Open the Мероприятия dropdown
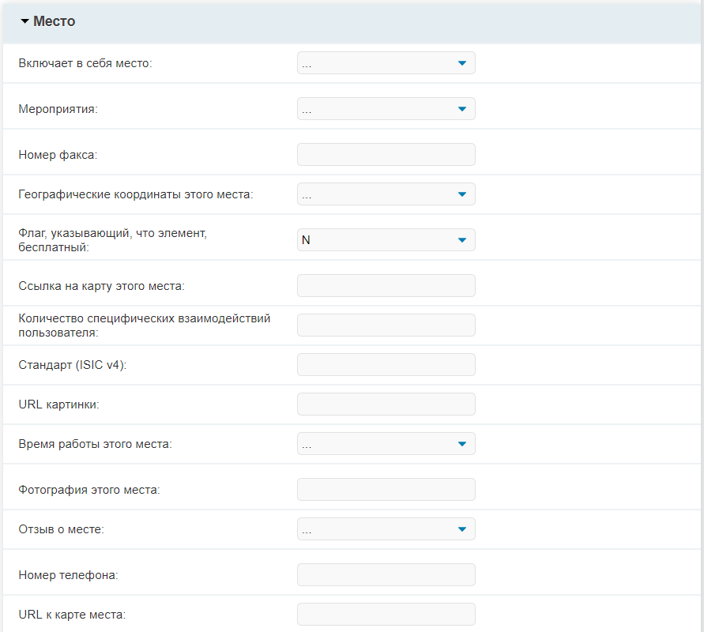 coord(386,109)
